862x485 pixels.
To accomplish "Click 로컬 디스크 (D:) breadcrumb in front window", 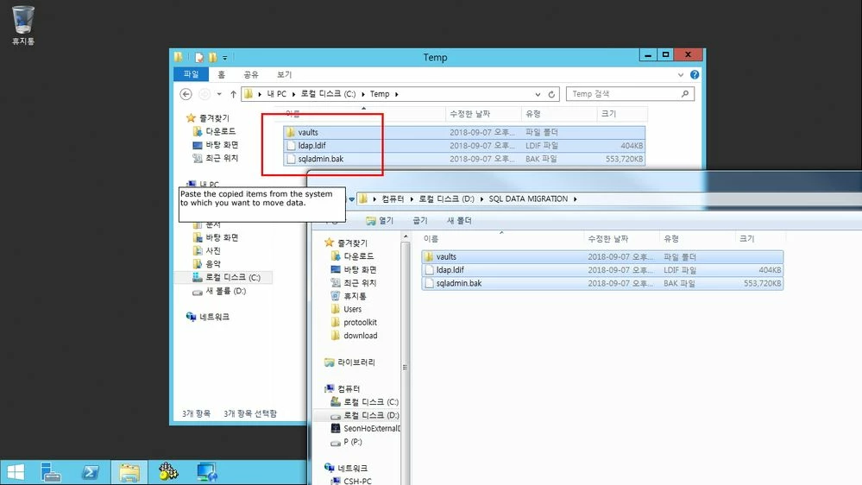I will tap(446, 199).
